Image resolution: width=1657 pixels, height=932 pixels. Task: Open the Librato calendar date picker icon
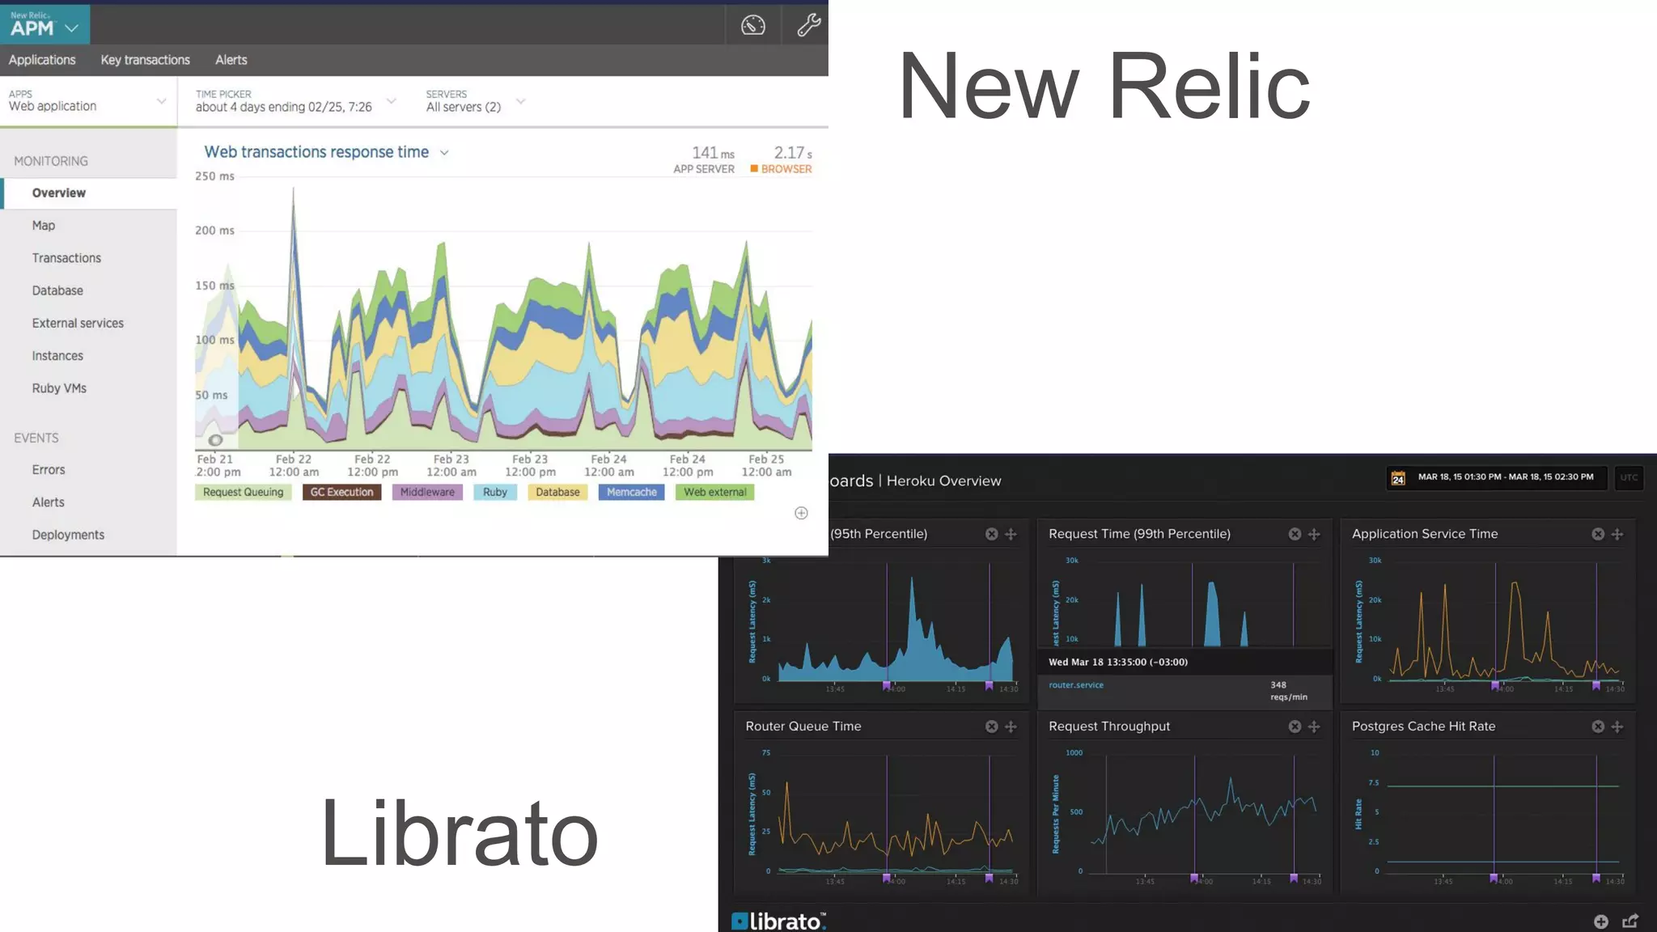pos(1398,478)
